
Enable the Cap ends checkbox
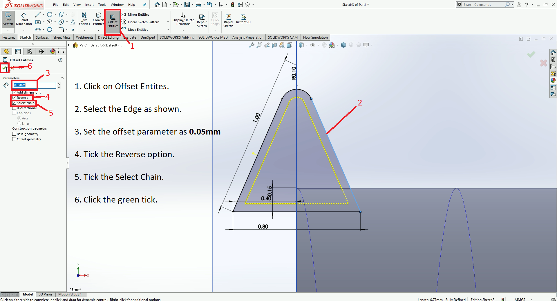[x=14, y=113]
